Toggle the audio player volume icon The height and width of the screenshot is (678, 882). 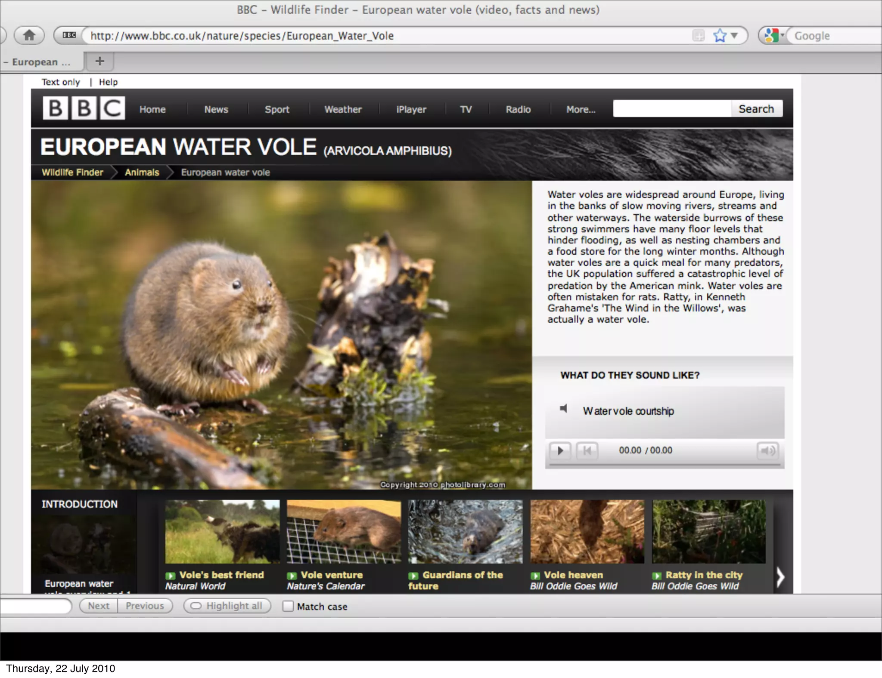pos(767,450)
